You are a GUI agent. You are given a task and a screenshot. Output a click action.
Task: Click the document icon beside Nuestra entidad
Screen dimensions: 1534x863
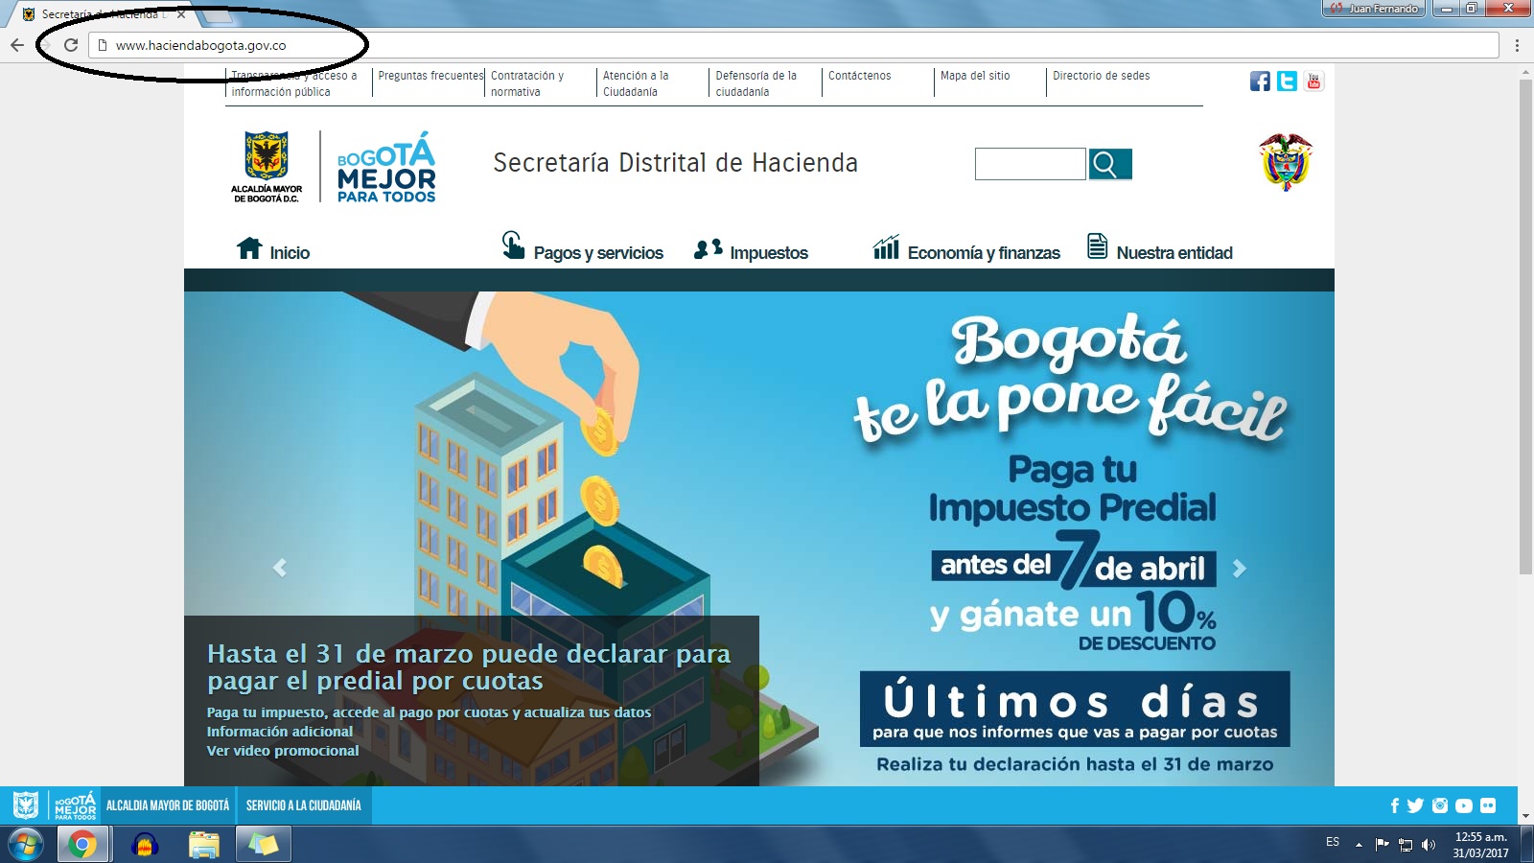coord(1097,246)
